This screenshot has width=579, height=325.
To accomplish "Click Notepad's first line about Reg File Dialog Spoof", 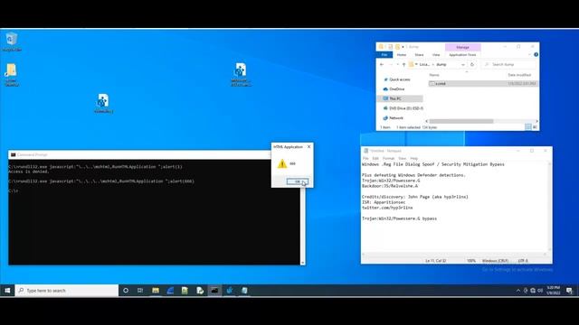I will click(x=432, y=164).
